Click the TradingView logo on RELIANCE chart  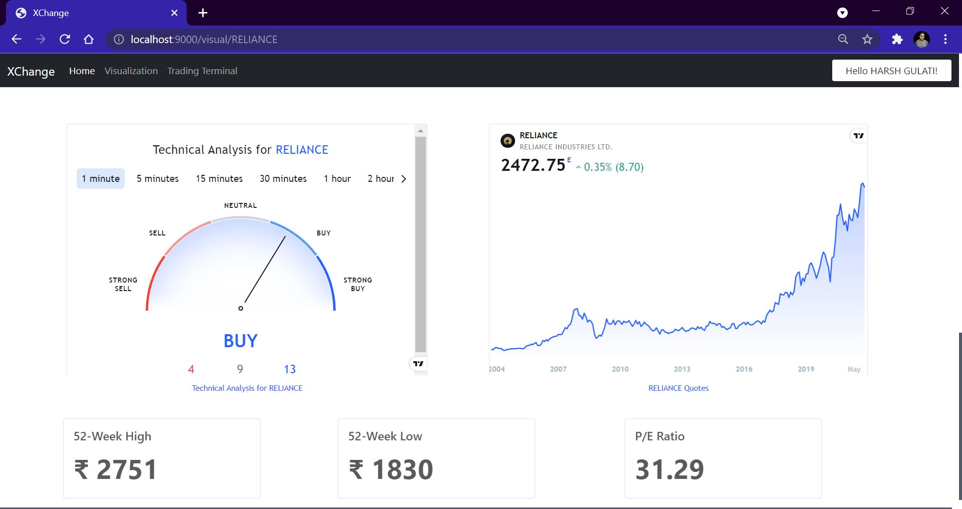click(x=859, y=136)
